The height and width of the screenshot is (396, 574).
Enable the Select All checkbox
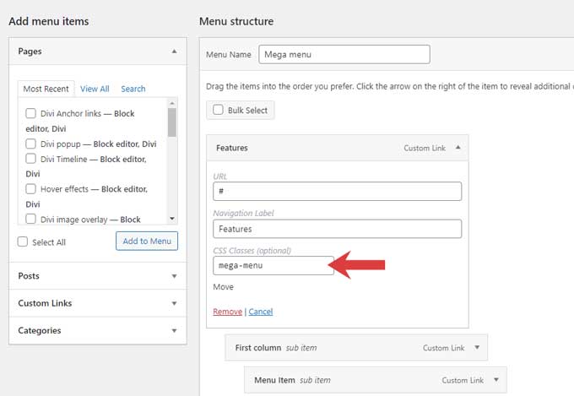(23, 242)
